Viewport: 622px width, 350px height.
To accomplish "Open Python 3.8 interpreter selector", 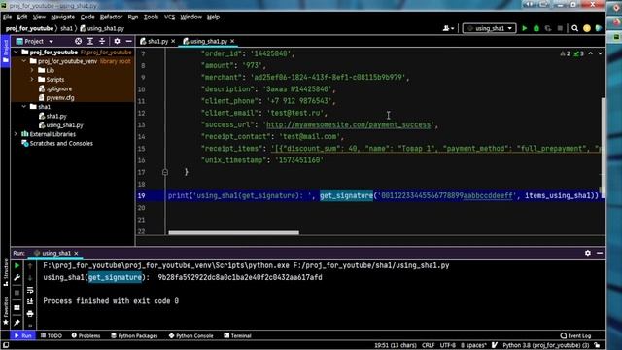I will (x=546, y=345).
